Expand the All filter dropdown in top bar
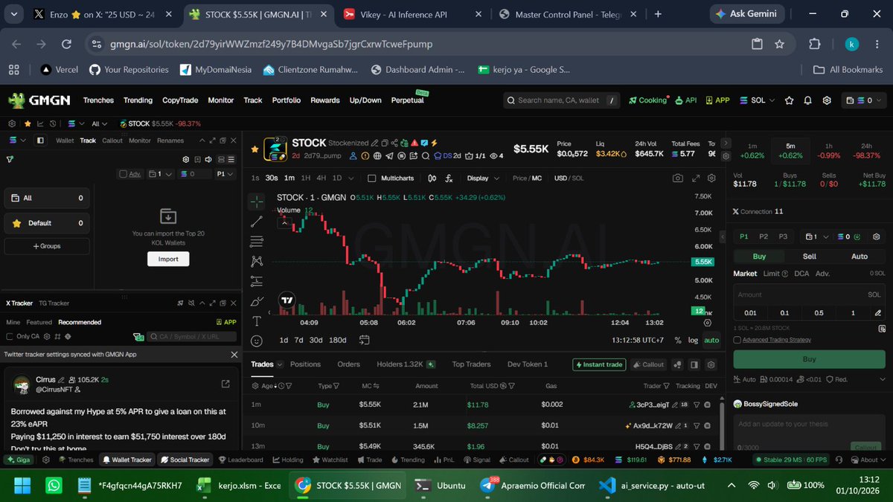 (99, 123)
